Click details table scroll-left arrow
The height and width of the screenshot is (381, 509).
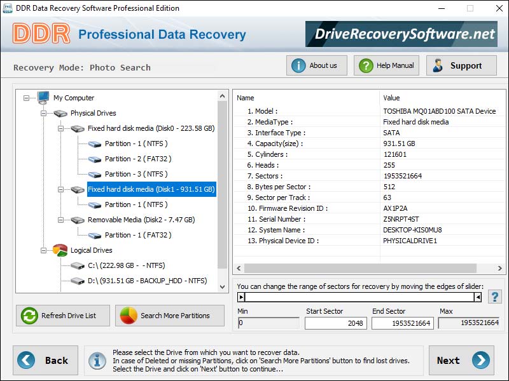pos(239,268)
